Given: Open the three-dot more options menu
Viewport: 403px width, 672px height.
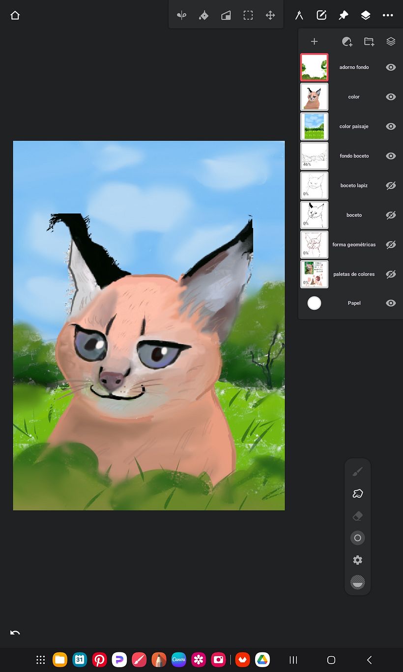Looking at the screenshot, I should click(388, 15).
